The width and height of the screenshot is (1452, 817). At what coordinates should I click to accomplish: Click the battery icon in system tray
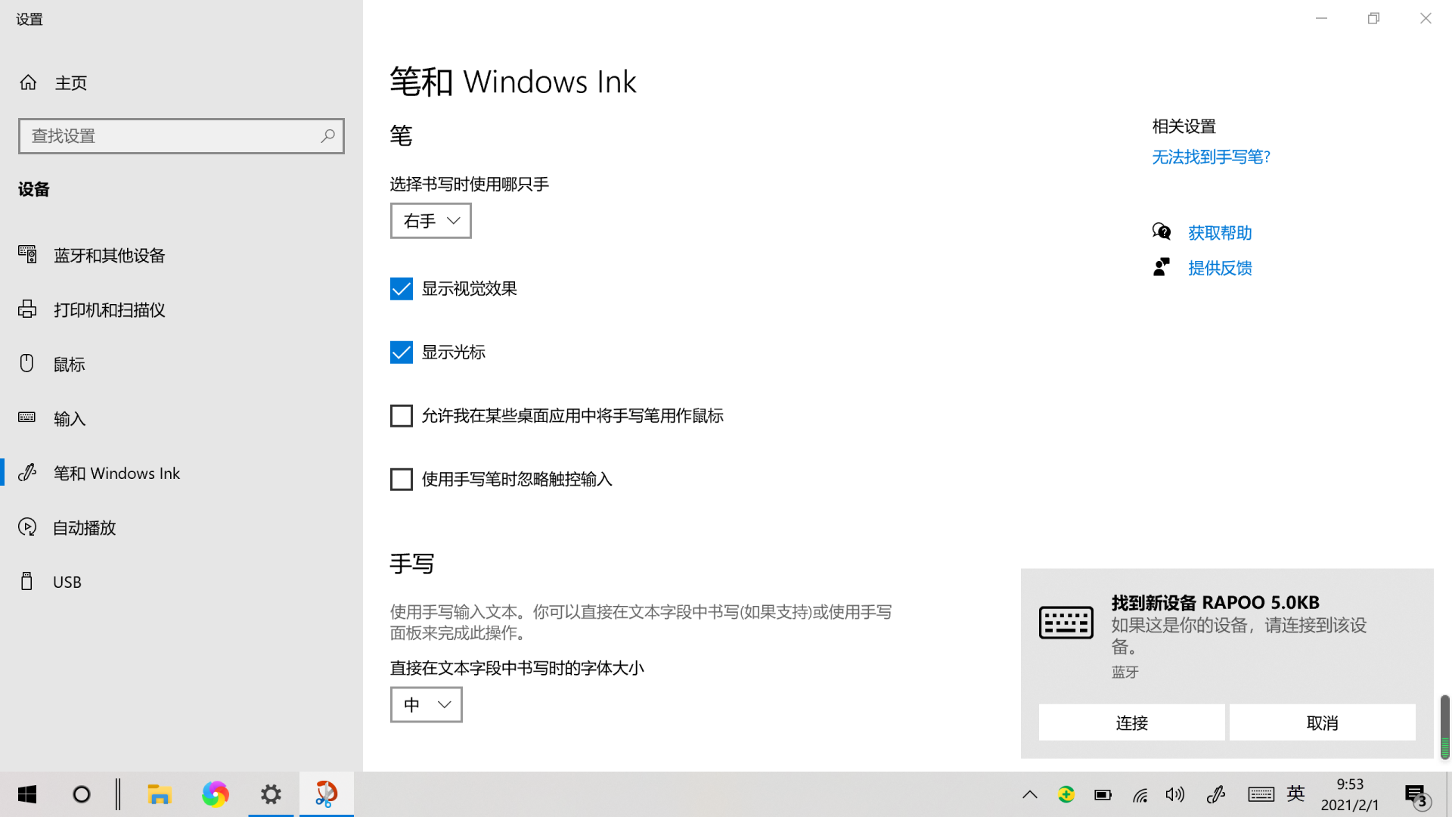(x=1103, y=794)
